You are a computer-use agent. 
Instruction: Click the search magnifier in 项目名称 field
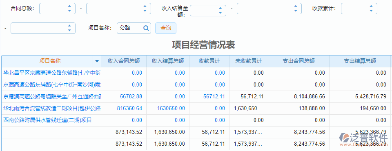coord(146,28)
